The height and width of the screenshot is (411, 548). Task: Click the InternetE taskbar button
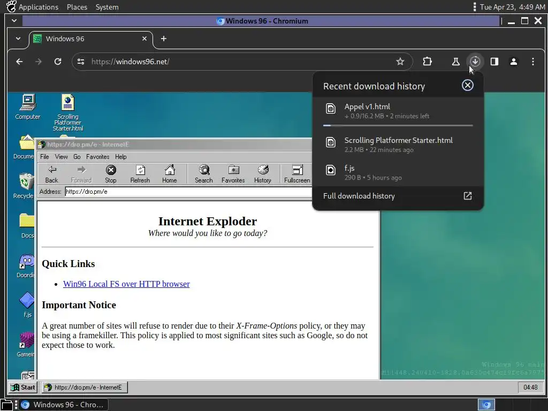pos(85,387)
